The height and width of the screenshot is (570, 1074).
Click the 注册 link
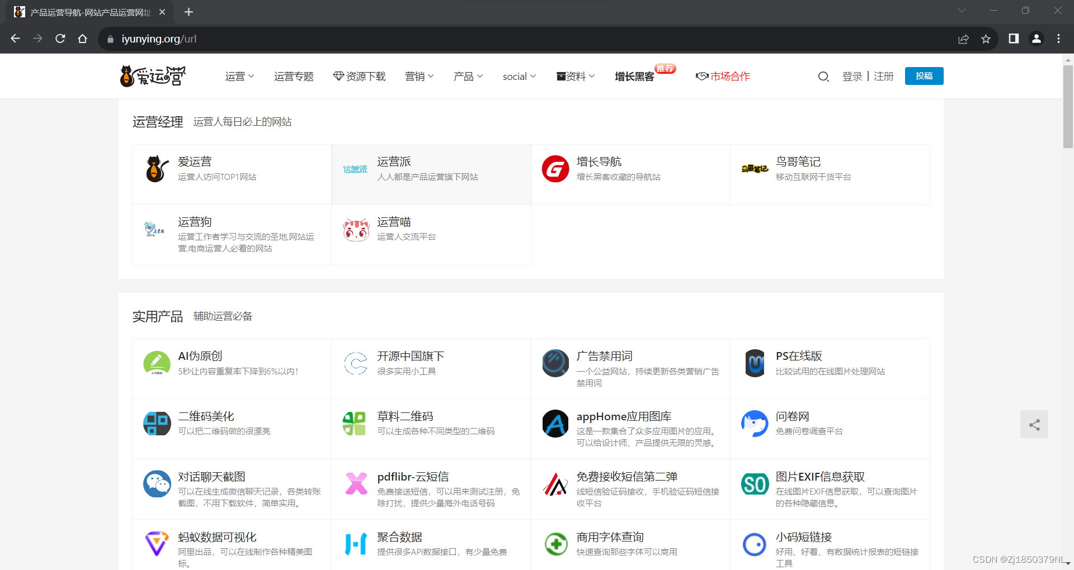click(884, 77)
